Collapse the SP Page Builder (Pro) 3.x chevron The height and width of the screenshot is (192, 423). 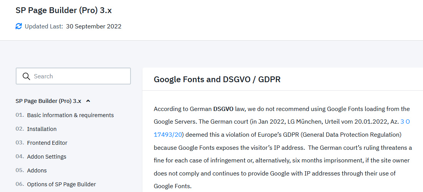click(x=88, y=101)
